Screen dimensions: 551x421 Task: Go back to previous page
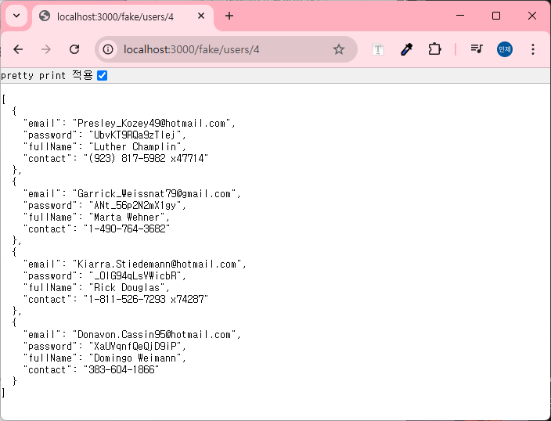pos(18,49)
